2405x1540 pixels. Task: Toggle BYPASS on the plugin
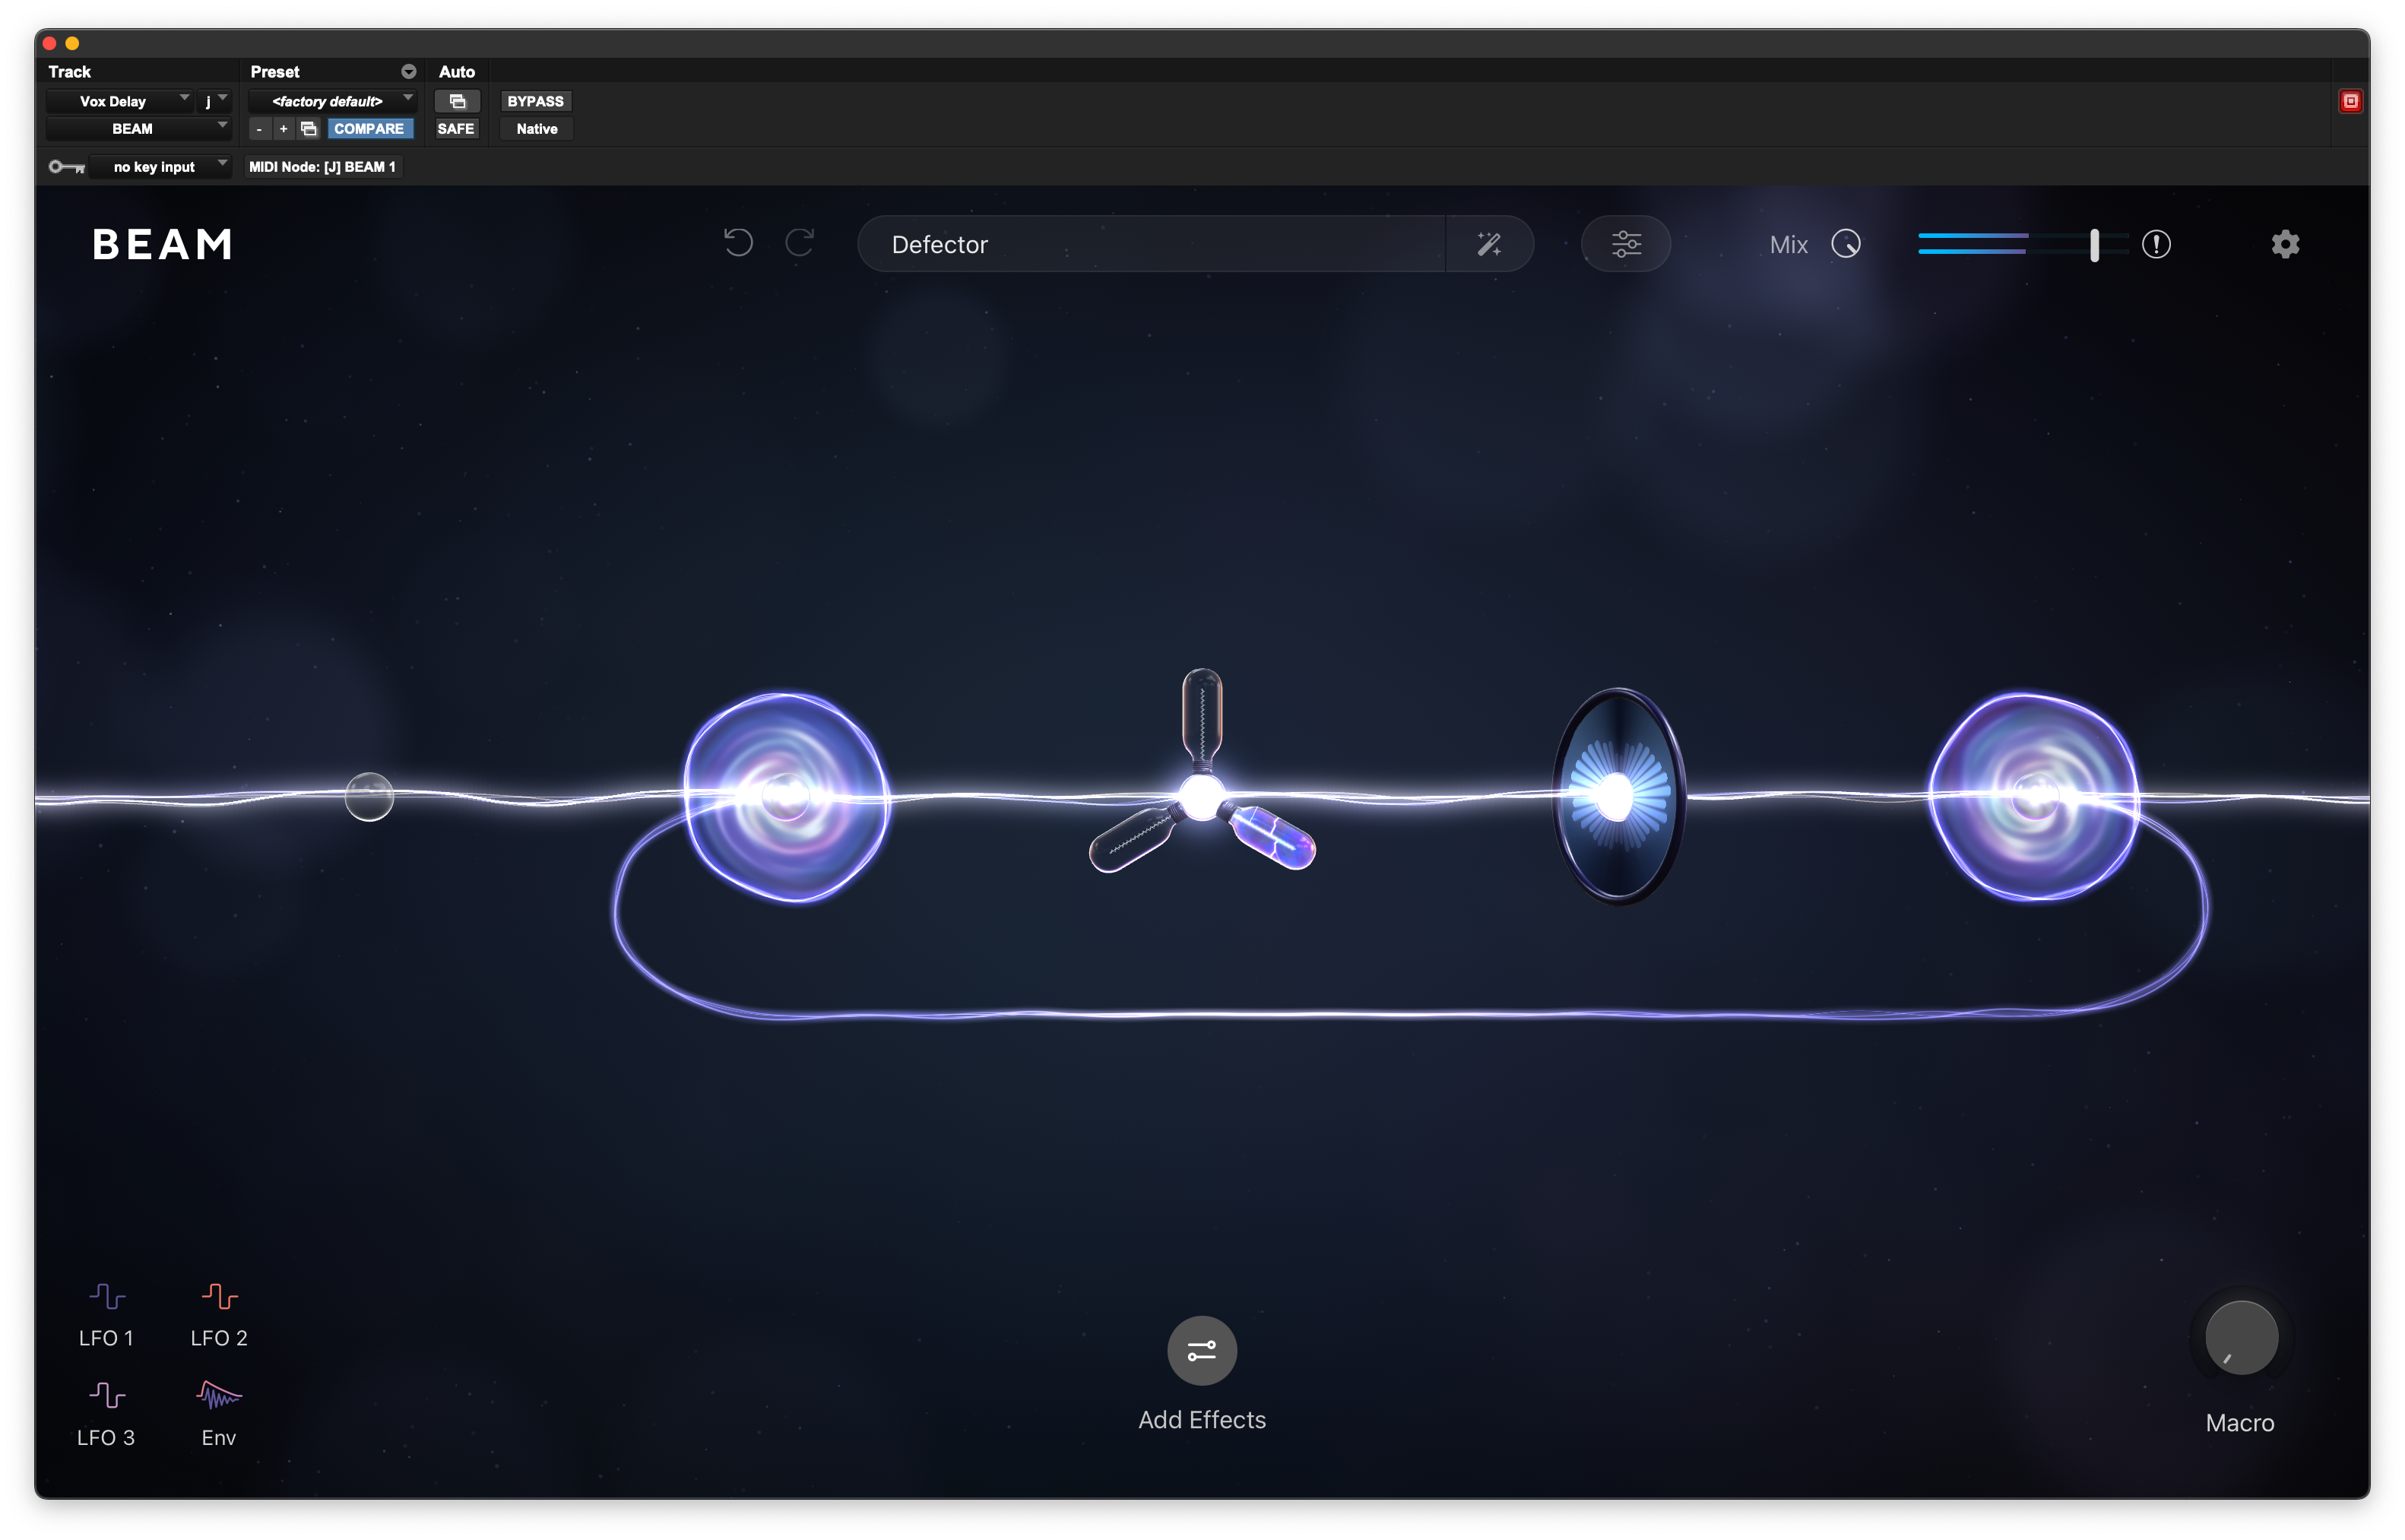[x=535, y=101]
